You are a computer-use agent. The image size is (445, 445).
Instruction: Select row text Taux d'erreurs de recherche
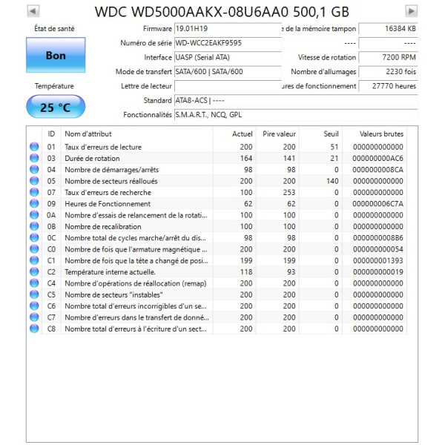click(x=108, y=192)
